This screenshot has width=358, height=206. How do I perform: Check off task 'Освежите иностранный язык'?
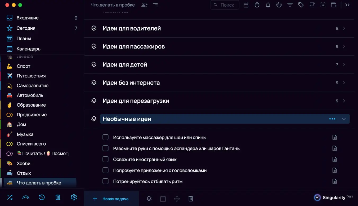(x=105, y=159)
